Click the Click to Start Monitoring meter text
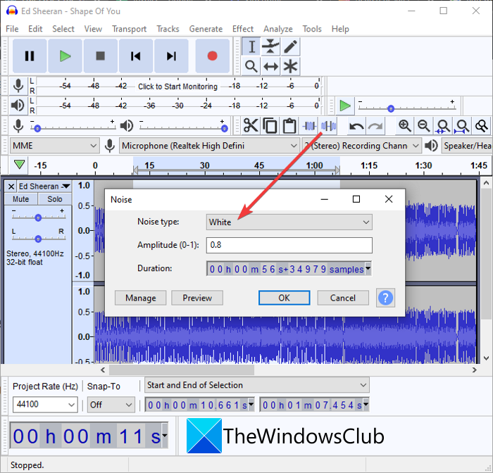 [177, 87]
